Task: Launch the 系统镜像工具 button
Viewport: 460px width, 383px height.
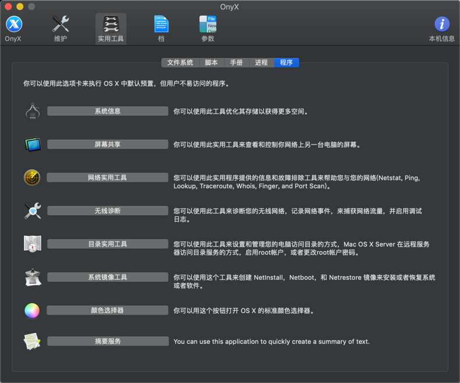Action: 108,277
